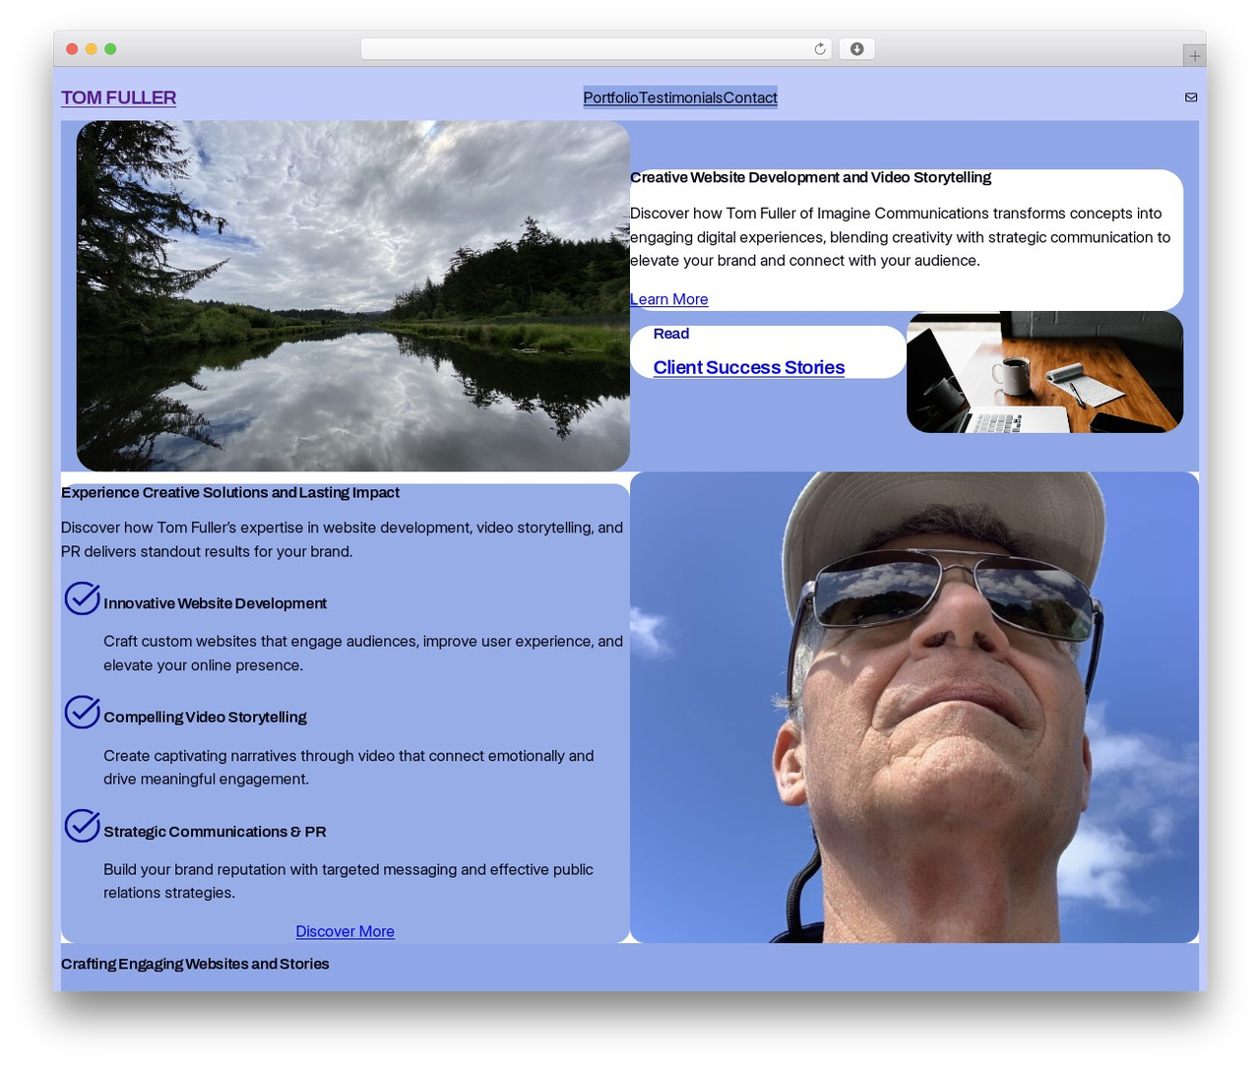
Task: Click the paragraph starting 'Build your brand reputation'
Action: 348,881
